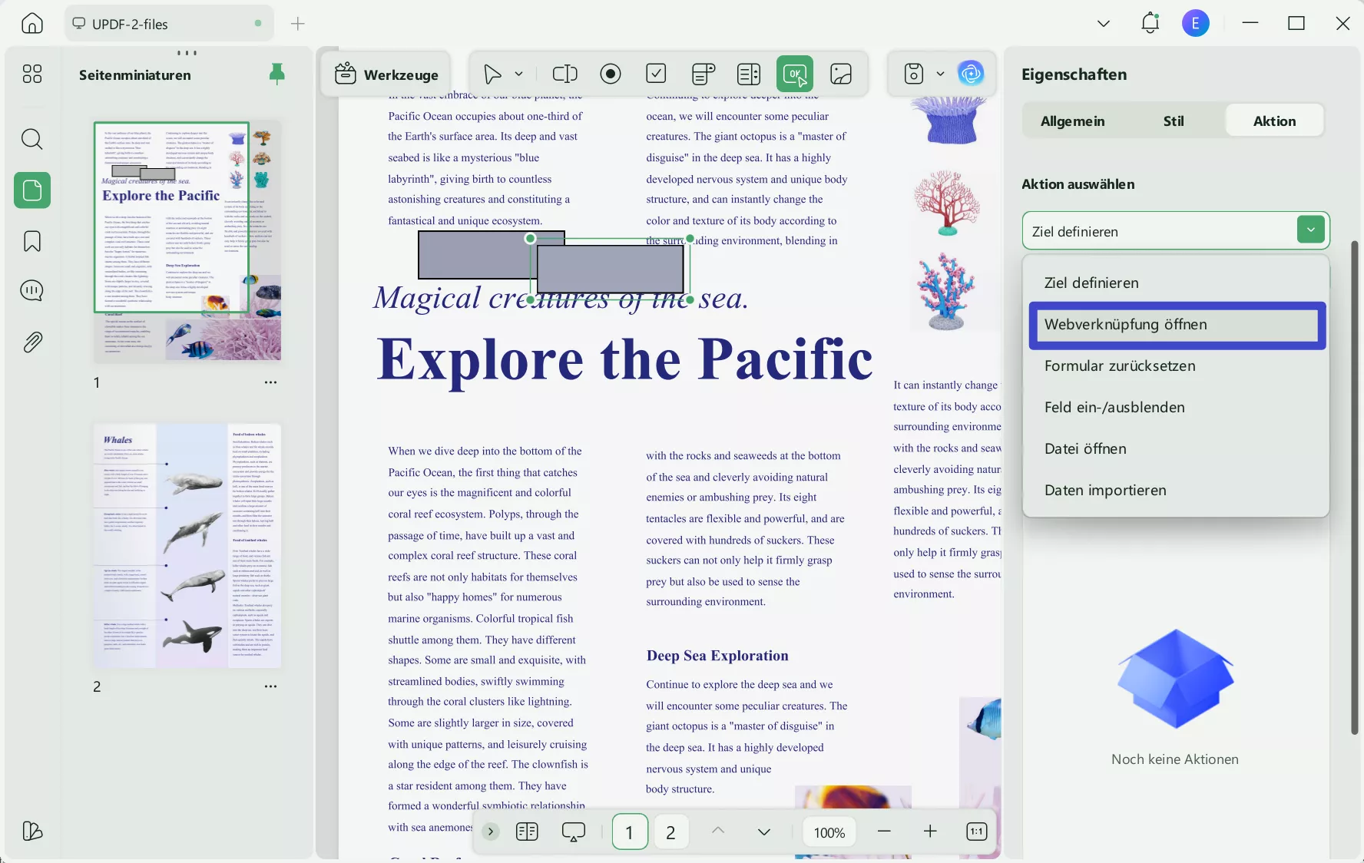1364x863 pixels.
Task: Choose the dropdown field form tool
Action: [703, 74]
